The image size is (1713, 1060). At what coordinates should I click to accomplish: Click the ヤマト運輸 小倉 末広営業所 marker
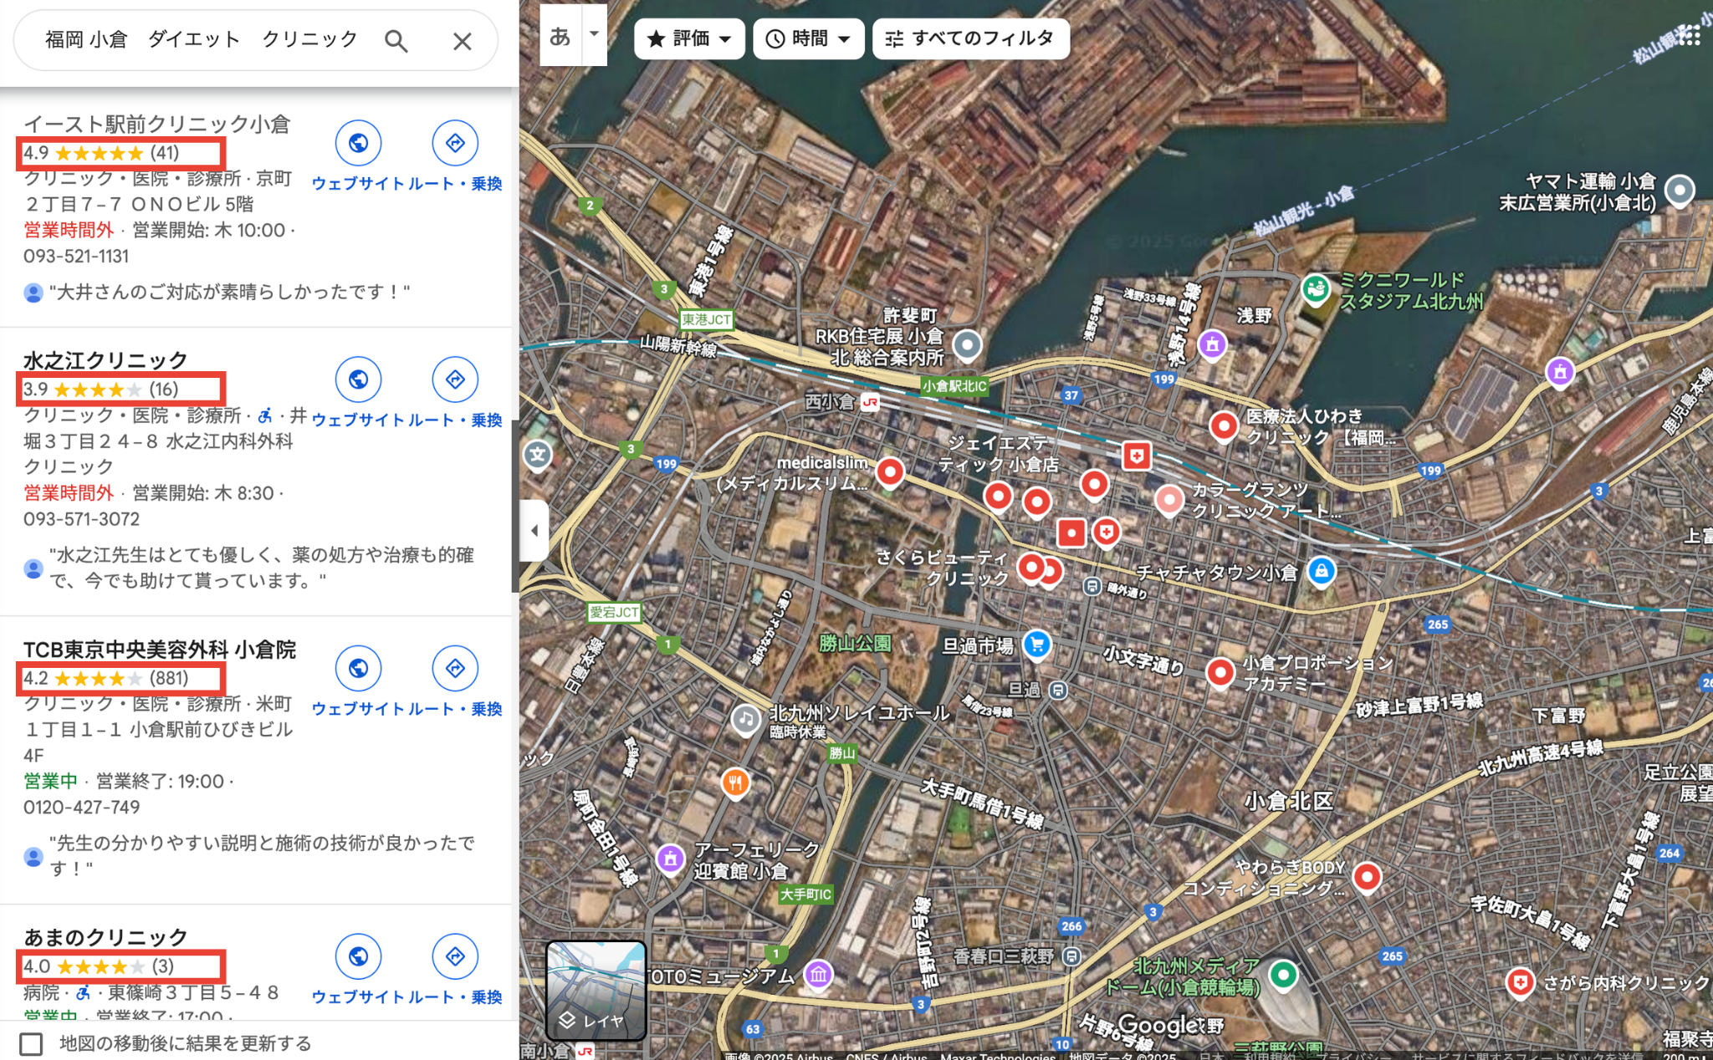[1680, 191]
